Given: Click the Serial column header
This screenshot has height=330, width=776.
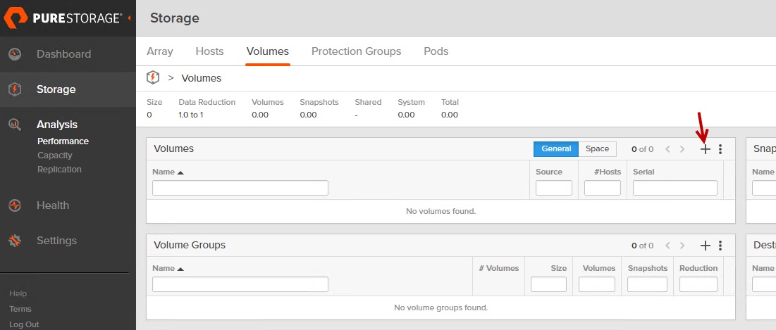Looking at the screenshot, I should click(x=643, y=172).
